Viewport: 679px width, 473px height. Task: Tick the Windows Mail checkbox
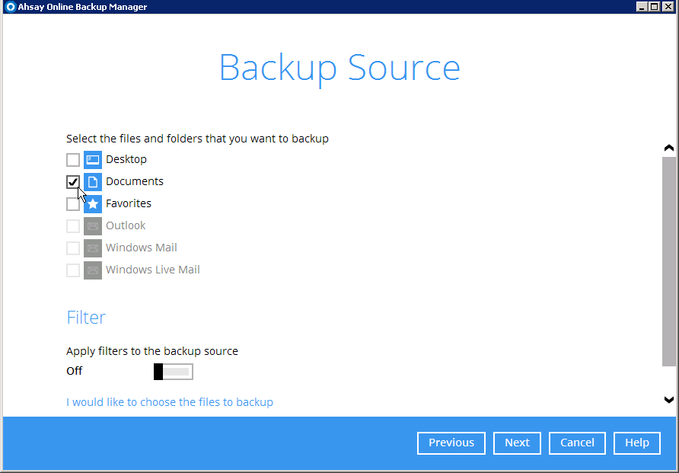click(x=73, y=248)
